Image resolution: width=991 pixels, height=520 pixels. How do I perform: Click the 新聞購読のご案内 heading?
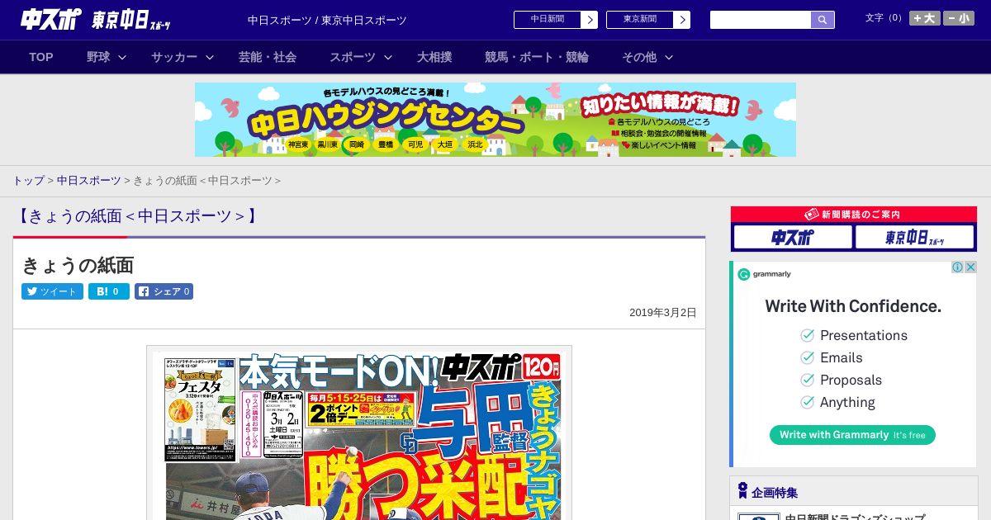pos(854,214)
